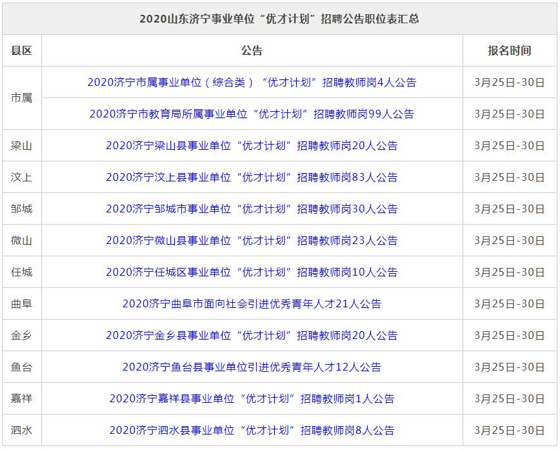Open the 济宁市属事业单位（综合类）4人公告 link

(252, 83)
